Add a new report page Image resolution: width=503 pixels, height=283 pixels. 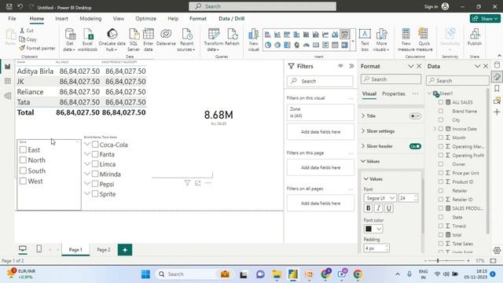(125, 250)
